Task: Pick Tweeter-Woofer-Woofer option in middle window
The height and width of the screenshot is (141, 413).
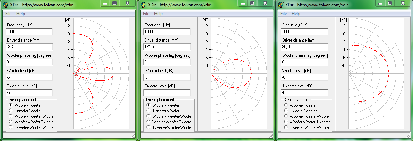Action: (x=149, y=127)
